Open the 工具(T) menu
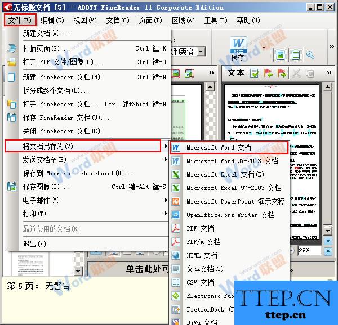The height and width of the screenshot is (325, 338). [x=216, y=20]
